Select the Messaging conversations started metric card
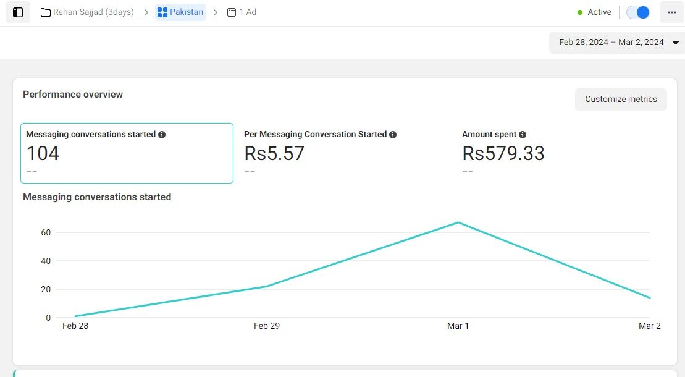The width and height of the screenshot is (685, 377). pos(127,153)
